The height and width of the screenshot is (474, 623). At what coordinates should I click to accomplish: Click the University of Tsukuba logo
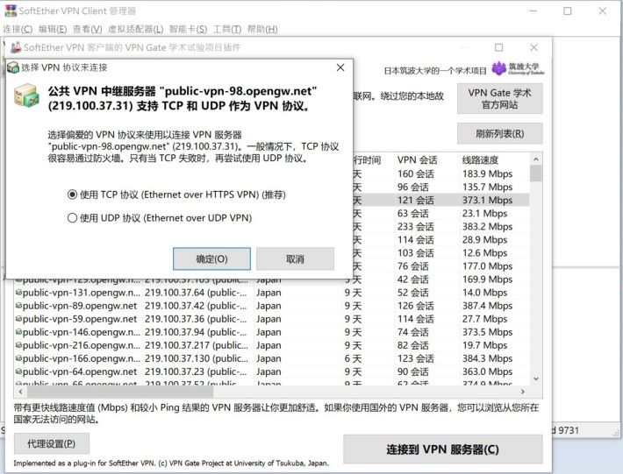[x=518, y=68]
